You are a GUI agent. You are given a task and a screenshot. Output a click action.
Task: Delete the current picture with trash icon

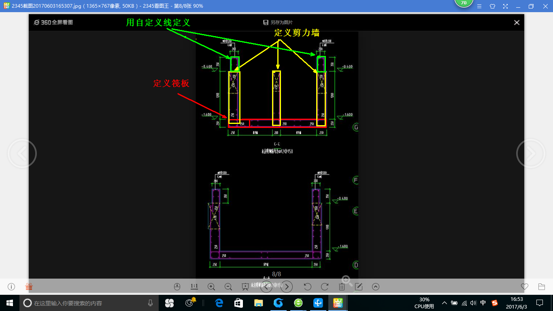[342, 287]
